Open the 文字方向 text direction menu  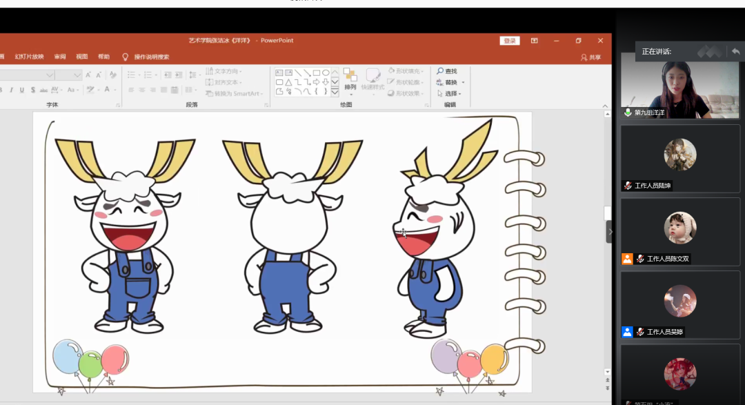click(223, 71)
